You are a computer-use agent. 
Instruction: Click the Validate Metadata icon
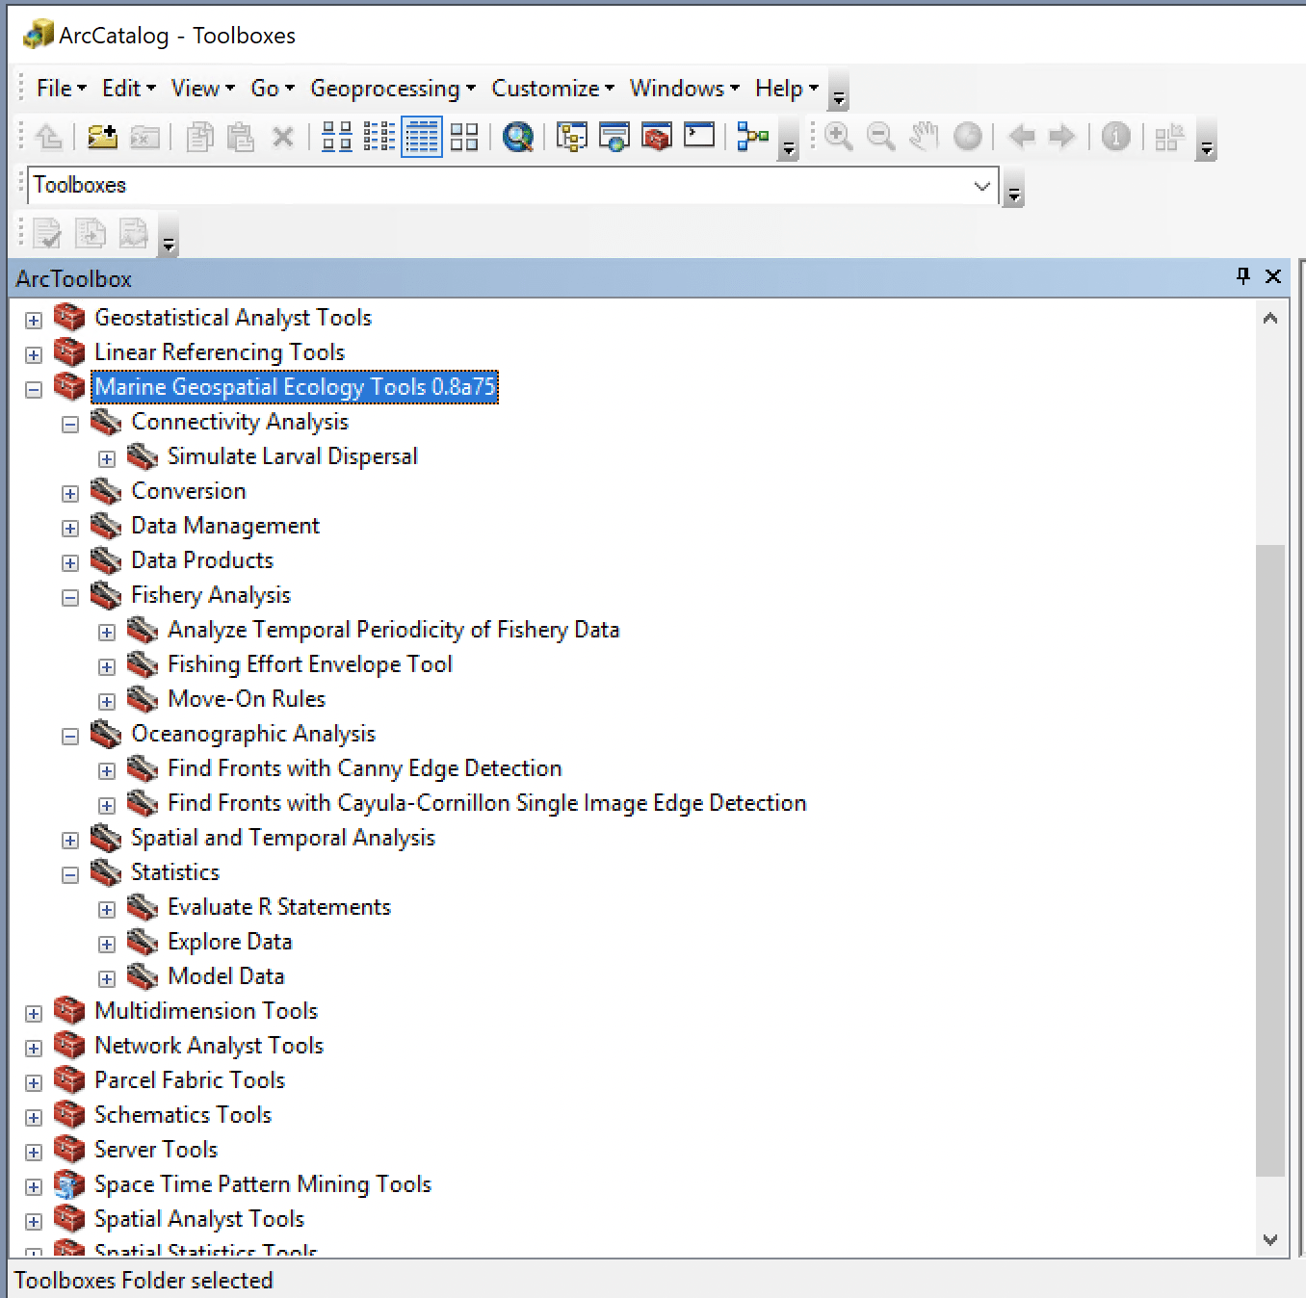48,233
